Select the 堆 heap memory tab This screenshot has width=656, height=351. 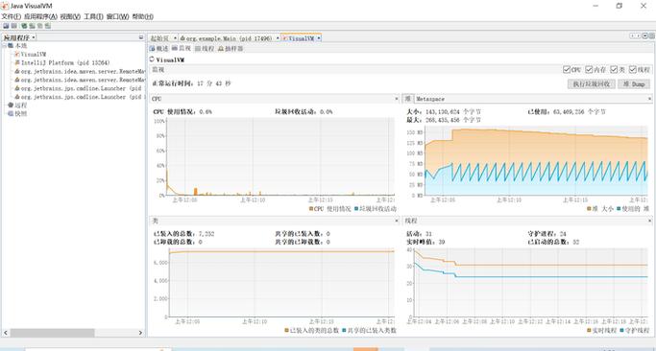coord(407,99)
